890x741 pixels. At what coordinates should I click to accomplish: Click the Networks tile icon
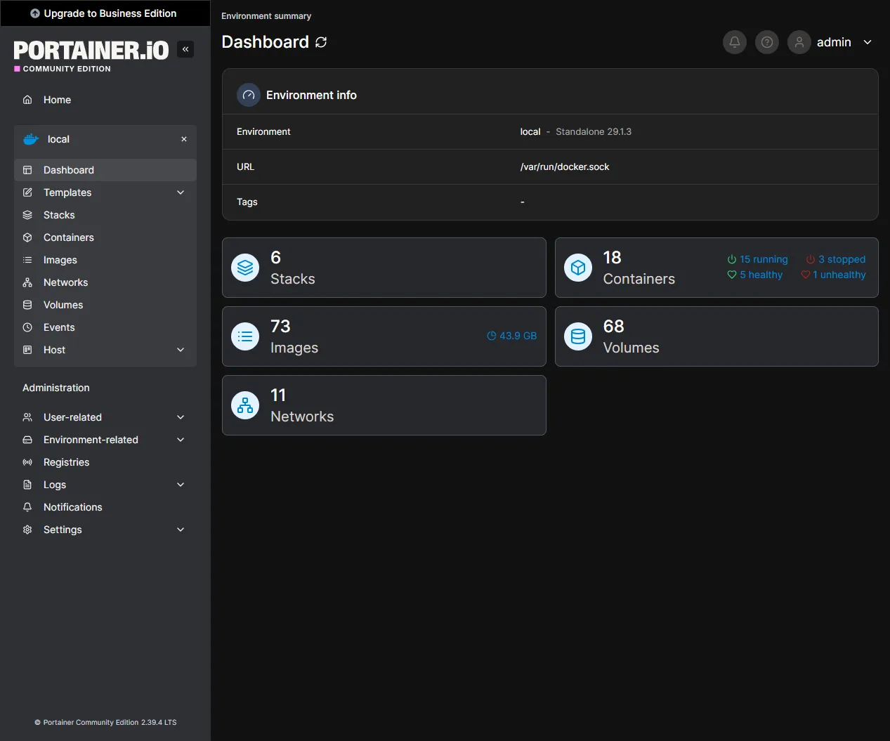tap(245, 405)
